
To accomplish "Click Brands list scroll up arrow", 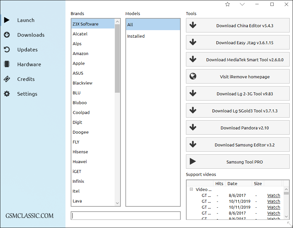I will click(x=117, y=22).
